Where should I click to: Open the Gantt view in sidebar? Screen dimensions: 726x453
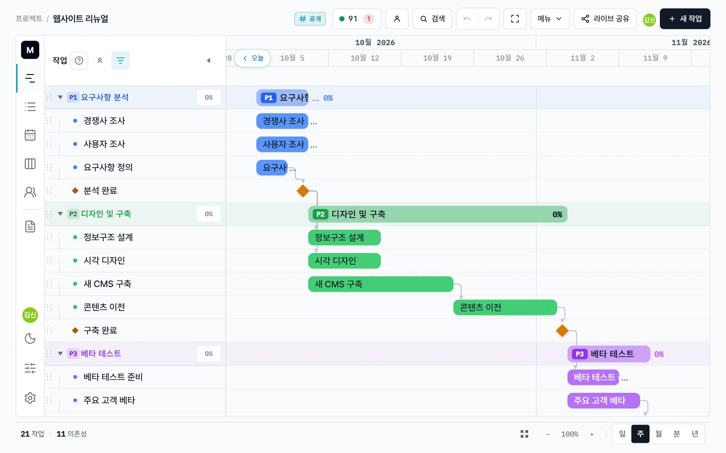pos(30,78)
